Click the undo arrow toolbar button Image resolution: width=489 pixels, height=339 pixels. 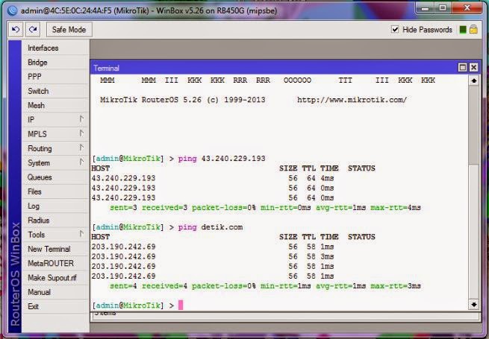[16, 30]
